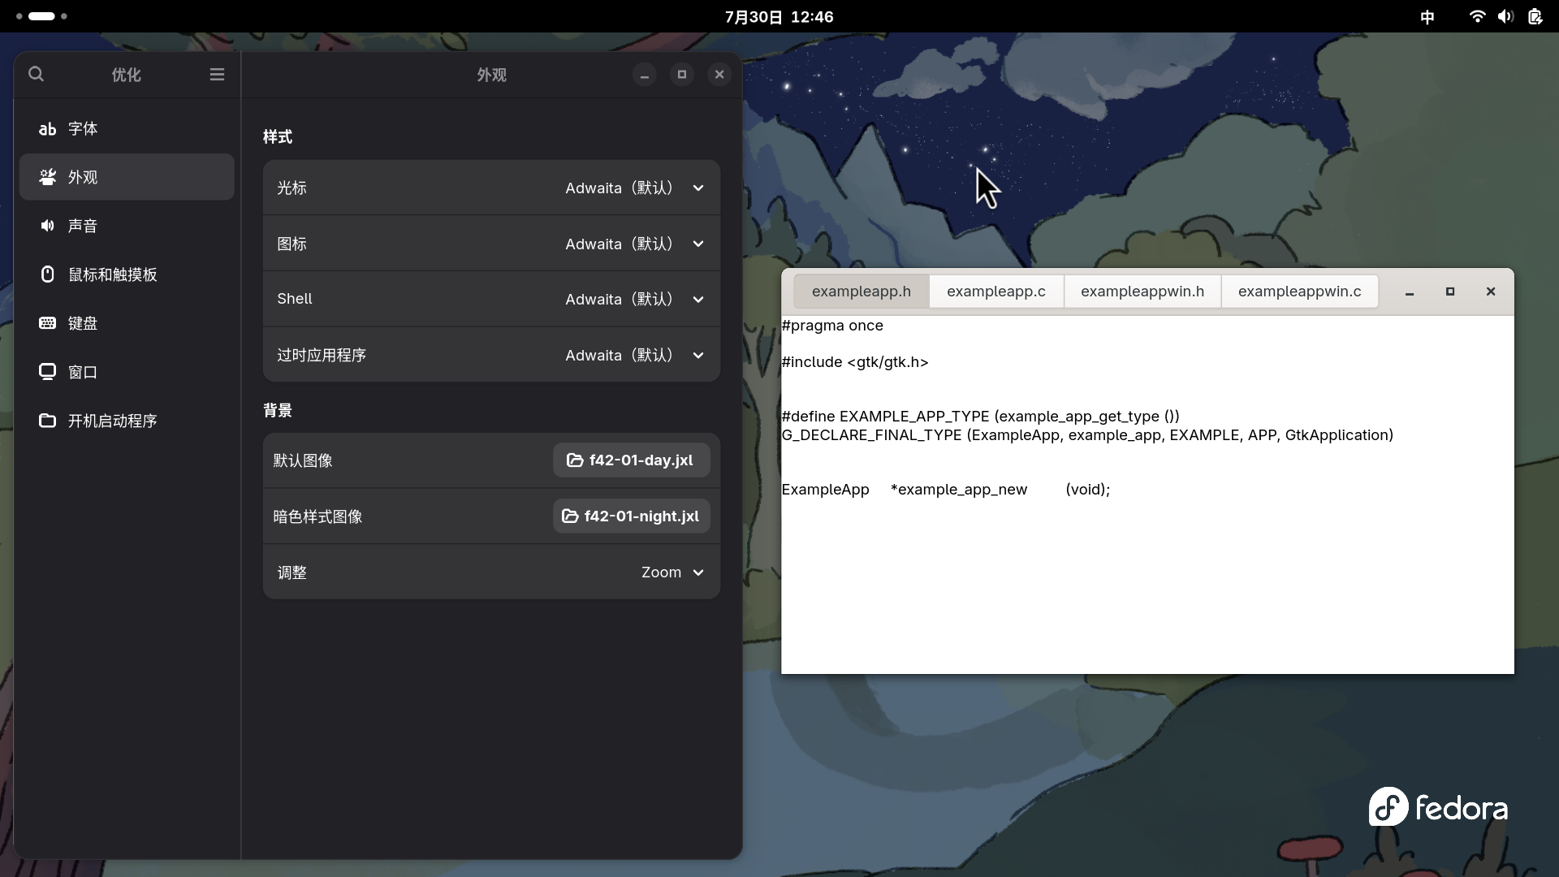Expand the 图标 icon theme dropdown
Screen dimensions: 1559x877
pos(634,244)
